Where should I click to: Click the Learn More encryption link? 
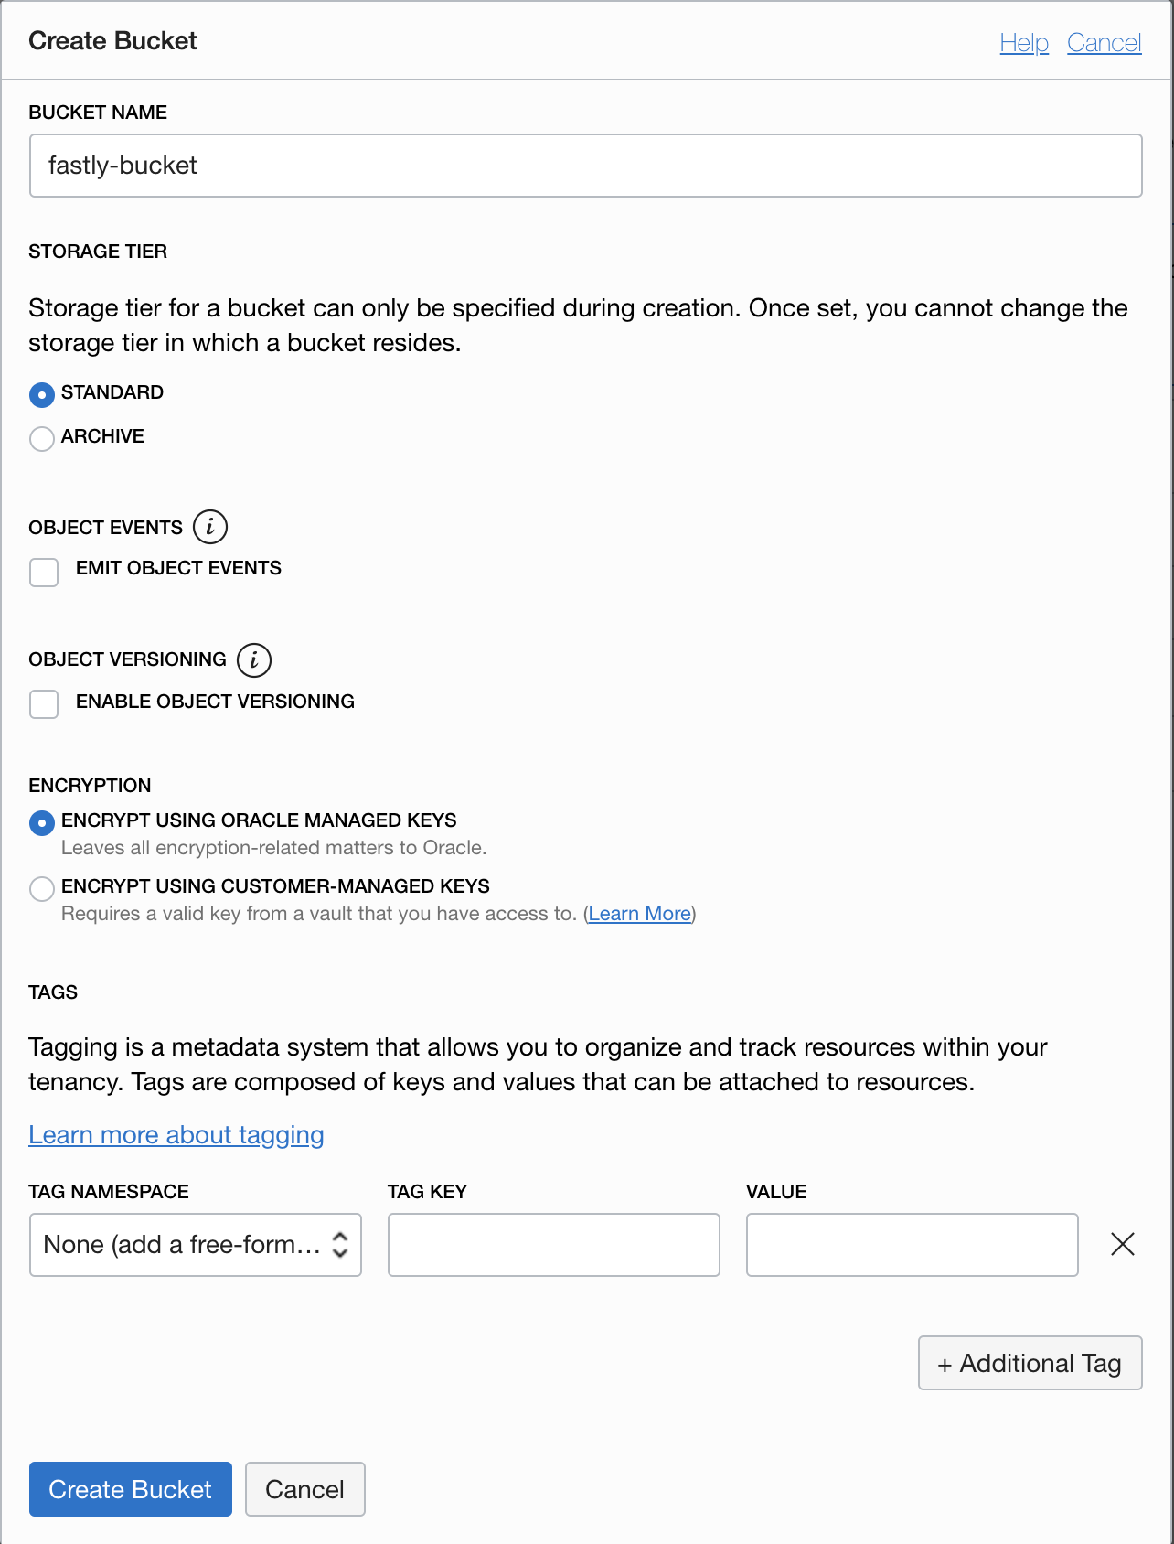639,913
